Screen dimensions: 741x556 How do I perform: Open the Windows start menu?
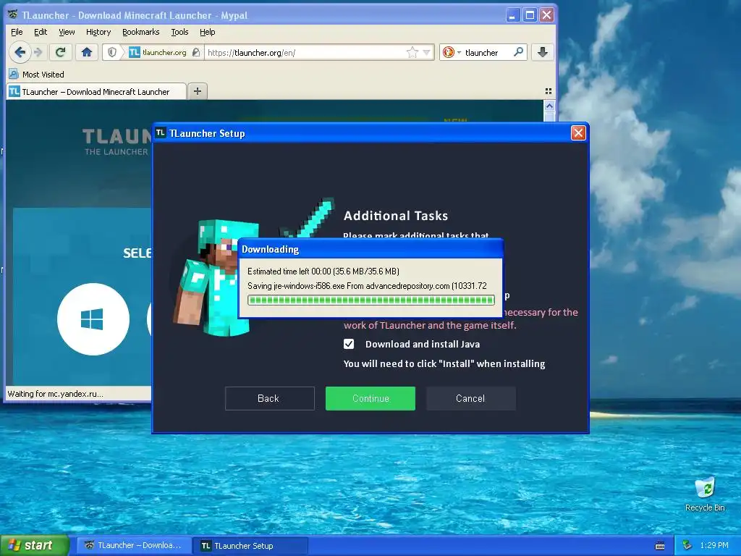click(x=35, y=545)
